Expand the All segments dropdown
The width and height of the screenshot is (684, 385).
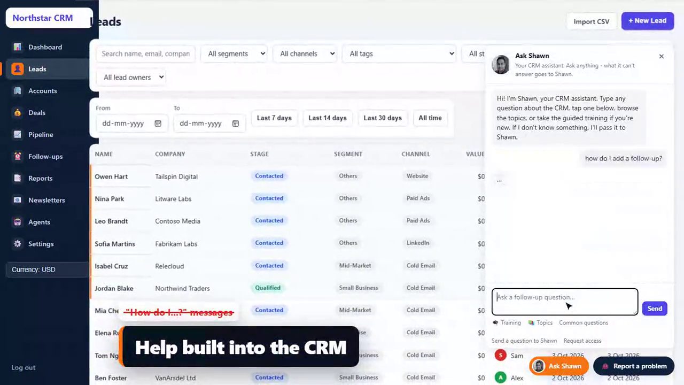coord(234,53)
